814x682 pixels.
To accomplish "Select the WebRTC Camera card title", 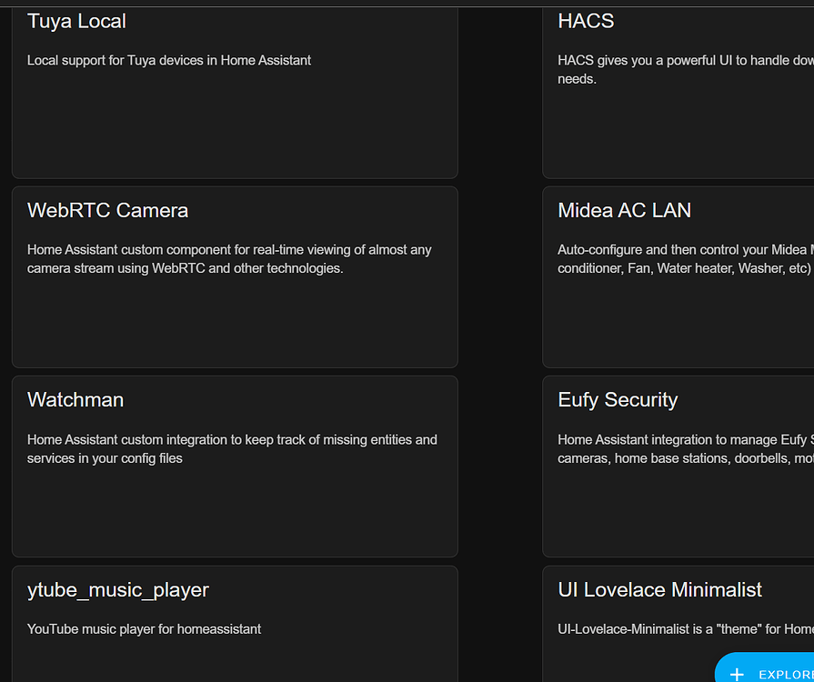I will point(107,210).
